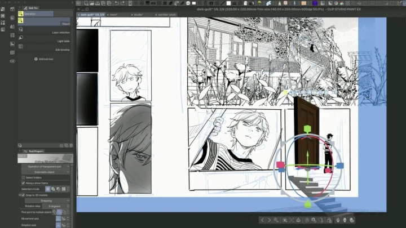Click the tool preview thumbnail in Tool Property
This screenshot has width=406, height=228.
[45, 158]
